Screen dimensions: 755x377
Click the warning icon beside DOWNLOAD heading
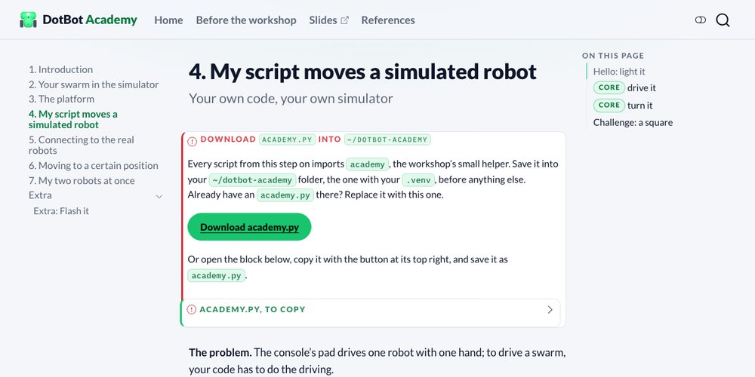[x=192, y=141]
